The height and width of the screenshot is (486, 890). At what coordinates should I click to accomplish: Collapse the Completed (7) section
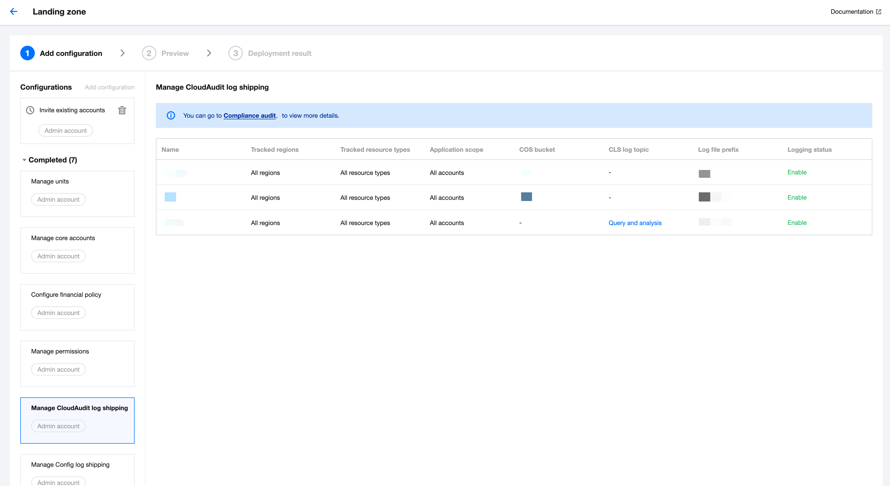coord(24,160)
